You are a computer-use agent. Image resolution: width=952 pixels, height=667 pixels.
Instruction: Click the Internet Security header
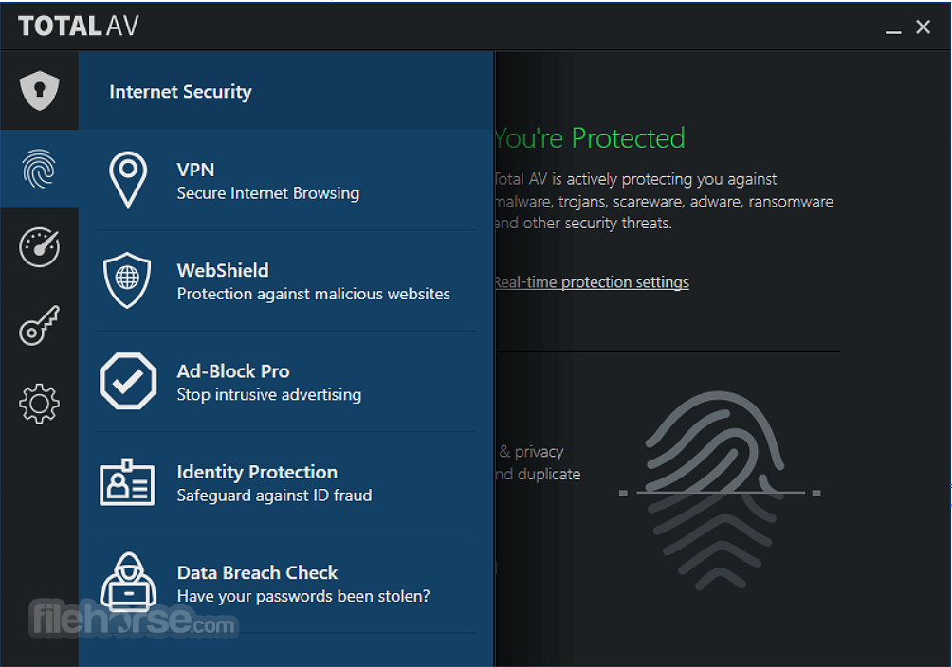[180, 92]
